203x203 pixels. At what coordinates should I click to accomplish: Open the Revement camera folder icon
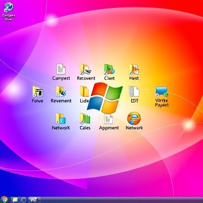coord(61,92)
